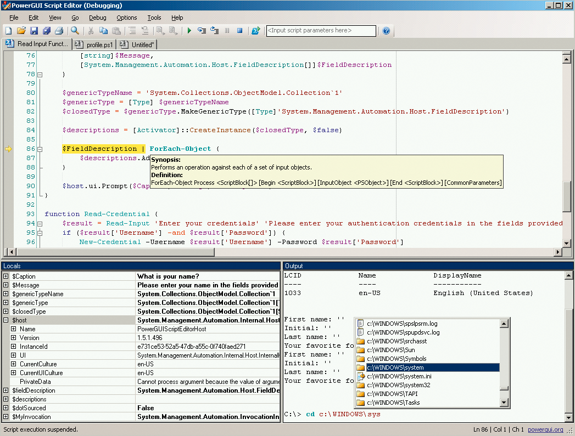Viewport: 575px width, 436px height.
Task: Click the Copy toolbar icon
Action: [104, 31]
